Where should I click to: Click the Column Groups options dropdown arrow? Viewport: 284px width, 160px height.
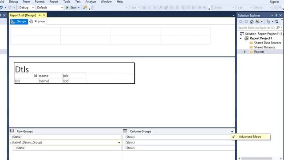pyautogui.click(x=232, y=132)
